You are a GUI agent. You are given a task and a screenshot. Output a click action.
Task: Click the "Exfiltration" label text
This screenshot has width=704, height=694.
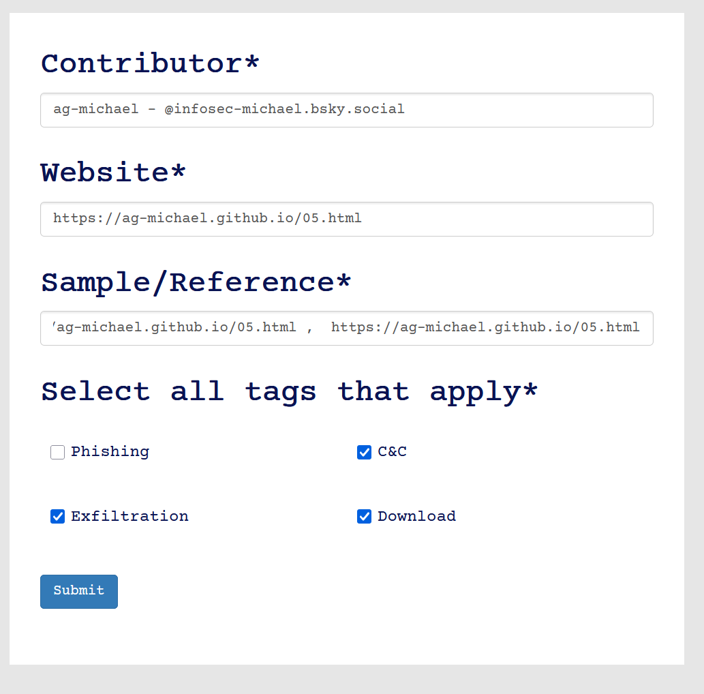(129, 517)
